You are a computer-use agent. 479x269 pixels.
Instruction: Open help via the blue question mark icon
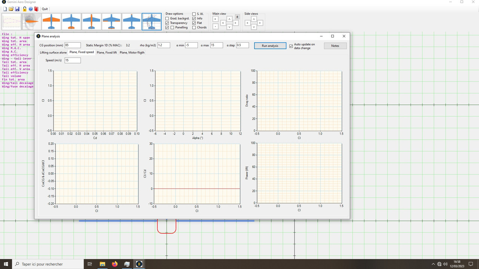point(31,9)
